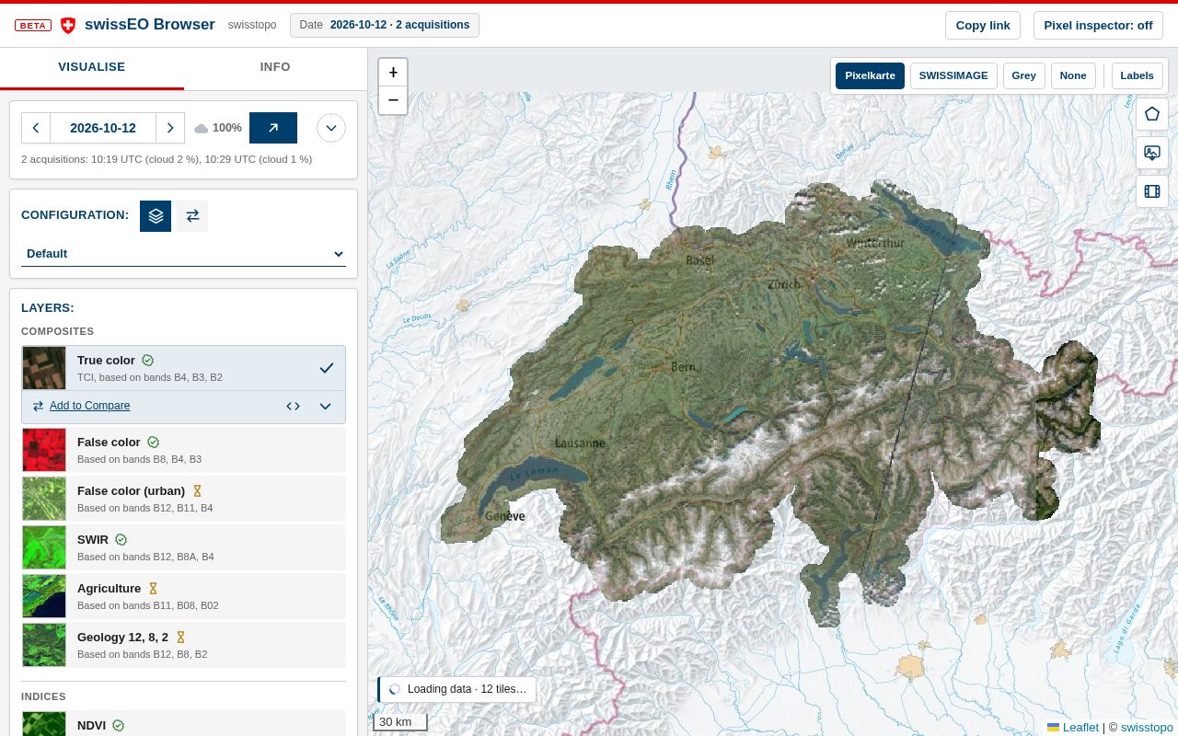
Task: Click Geology 12, 8, 2 hourglass icon
Action: 180,638
